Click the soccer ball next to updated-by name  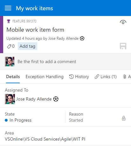tap(82, 38)
